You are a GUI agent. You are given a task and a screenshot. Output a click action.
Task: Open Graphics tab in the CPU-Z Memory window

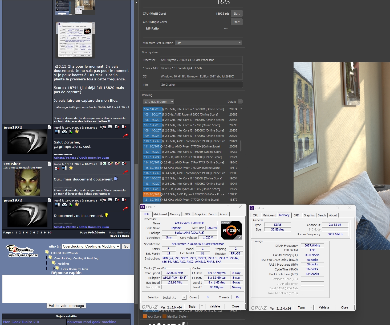[x=309, y=215]
